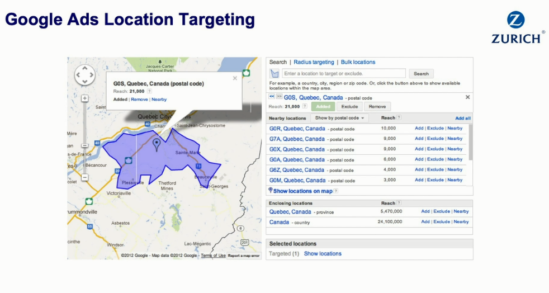The height and width of the screenshot is (293, 549).
Task: Open the Show by postal code dropdown
Action: pos(339,118)
